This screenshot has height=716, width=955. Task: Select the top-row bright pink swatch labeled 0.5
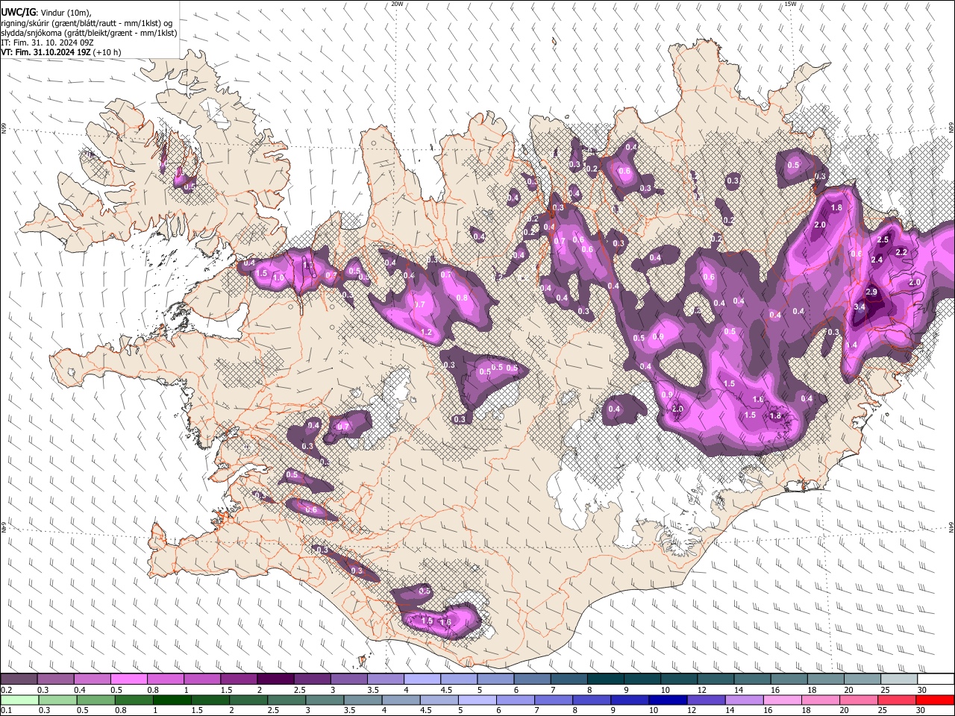128,679
